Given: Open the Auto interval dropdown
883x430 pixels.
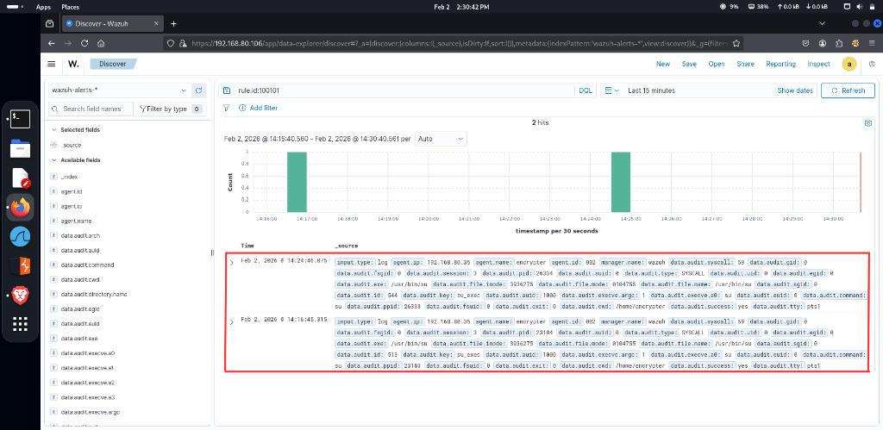Looking at the screenshot, I should (x=441, y=139).
